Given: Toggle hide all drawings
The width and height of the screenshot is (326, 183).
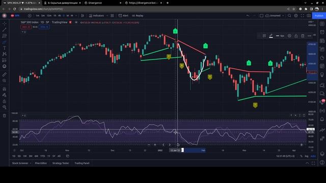Looking at the screenshot, I should tap(5, 107).
